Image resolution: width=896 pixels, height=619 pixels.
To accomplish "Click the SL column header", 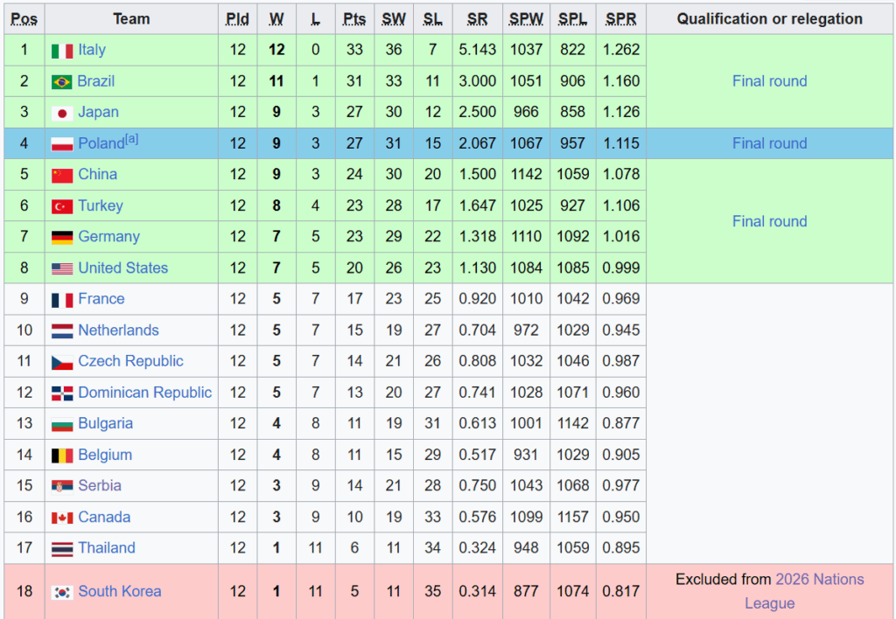I will (x=432, y=19).
